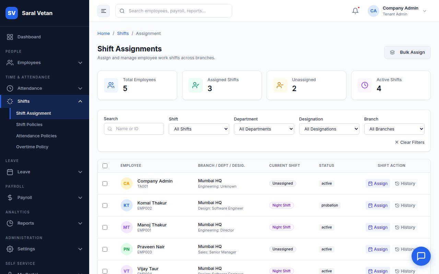
Task: Check the Praveen Nair row checkbox
Action: (105, 249)
